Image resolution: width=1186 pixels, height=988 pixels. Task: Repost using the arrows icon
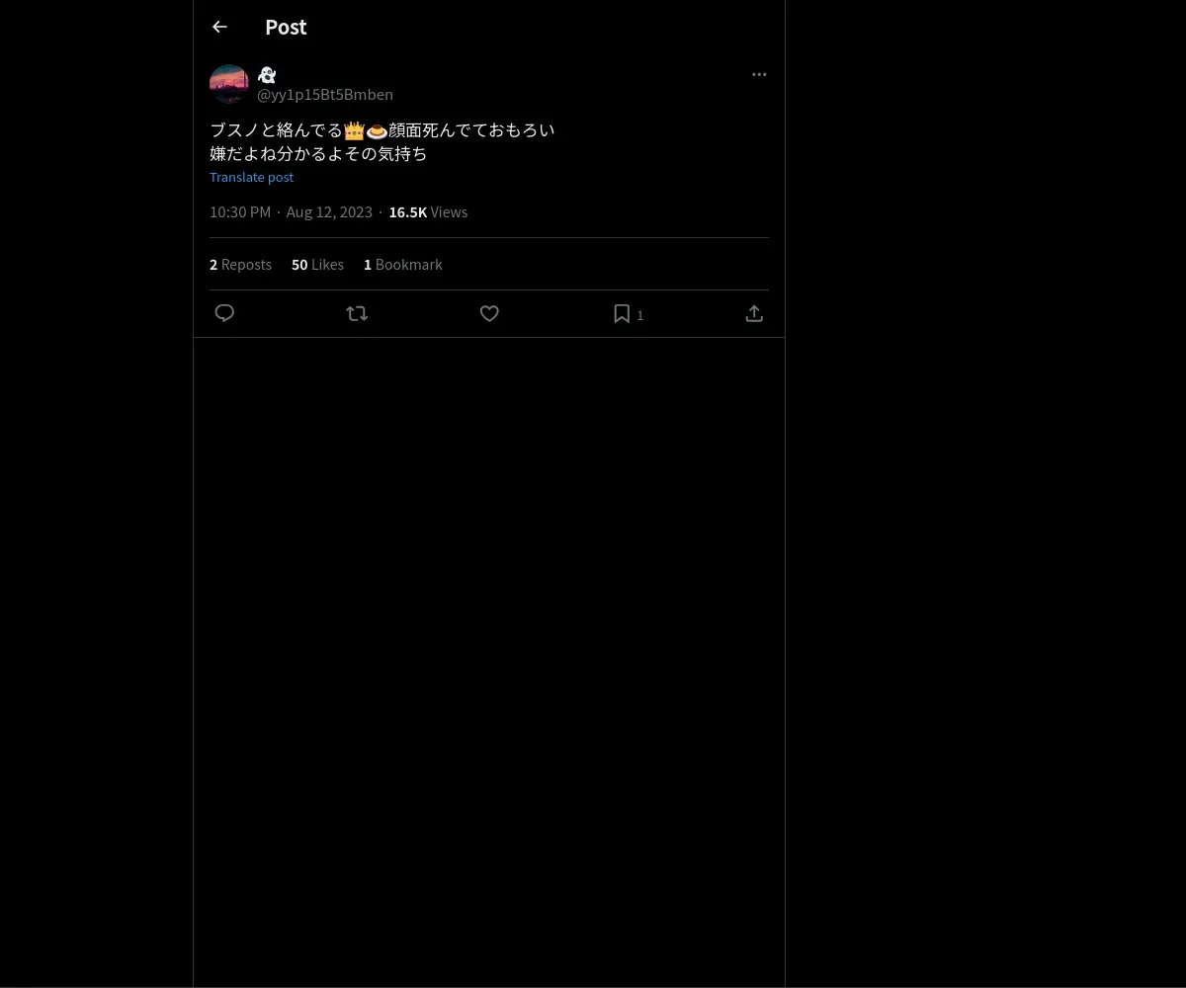coord(357,313)
